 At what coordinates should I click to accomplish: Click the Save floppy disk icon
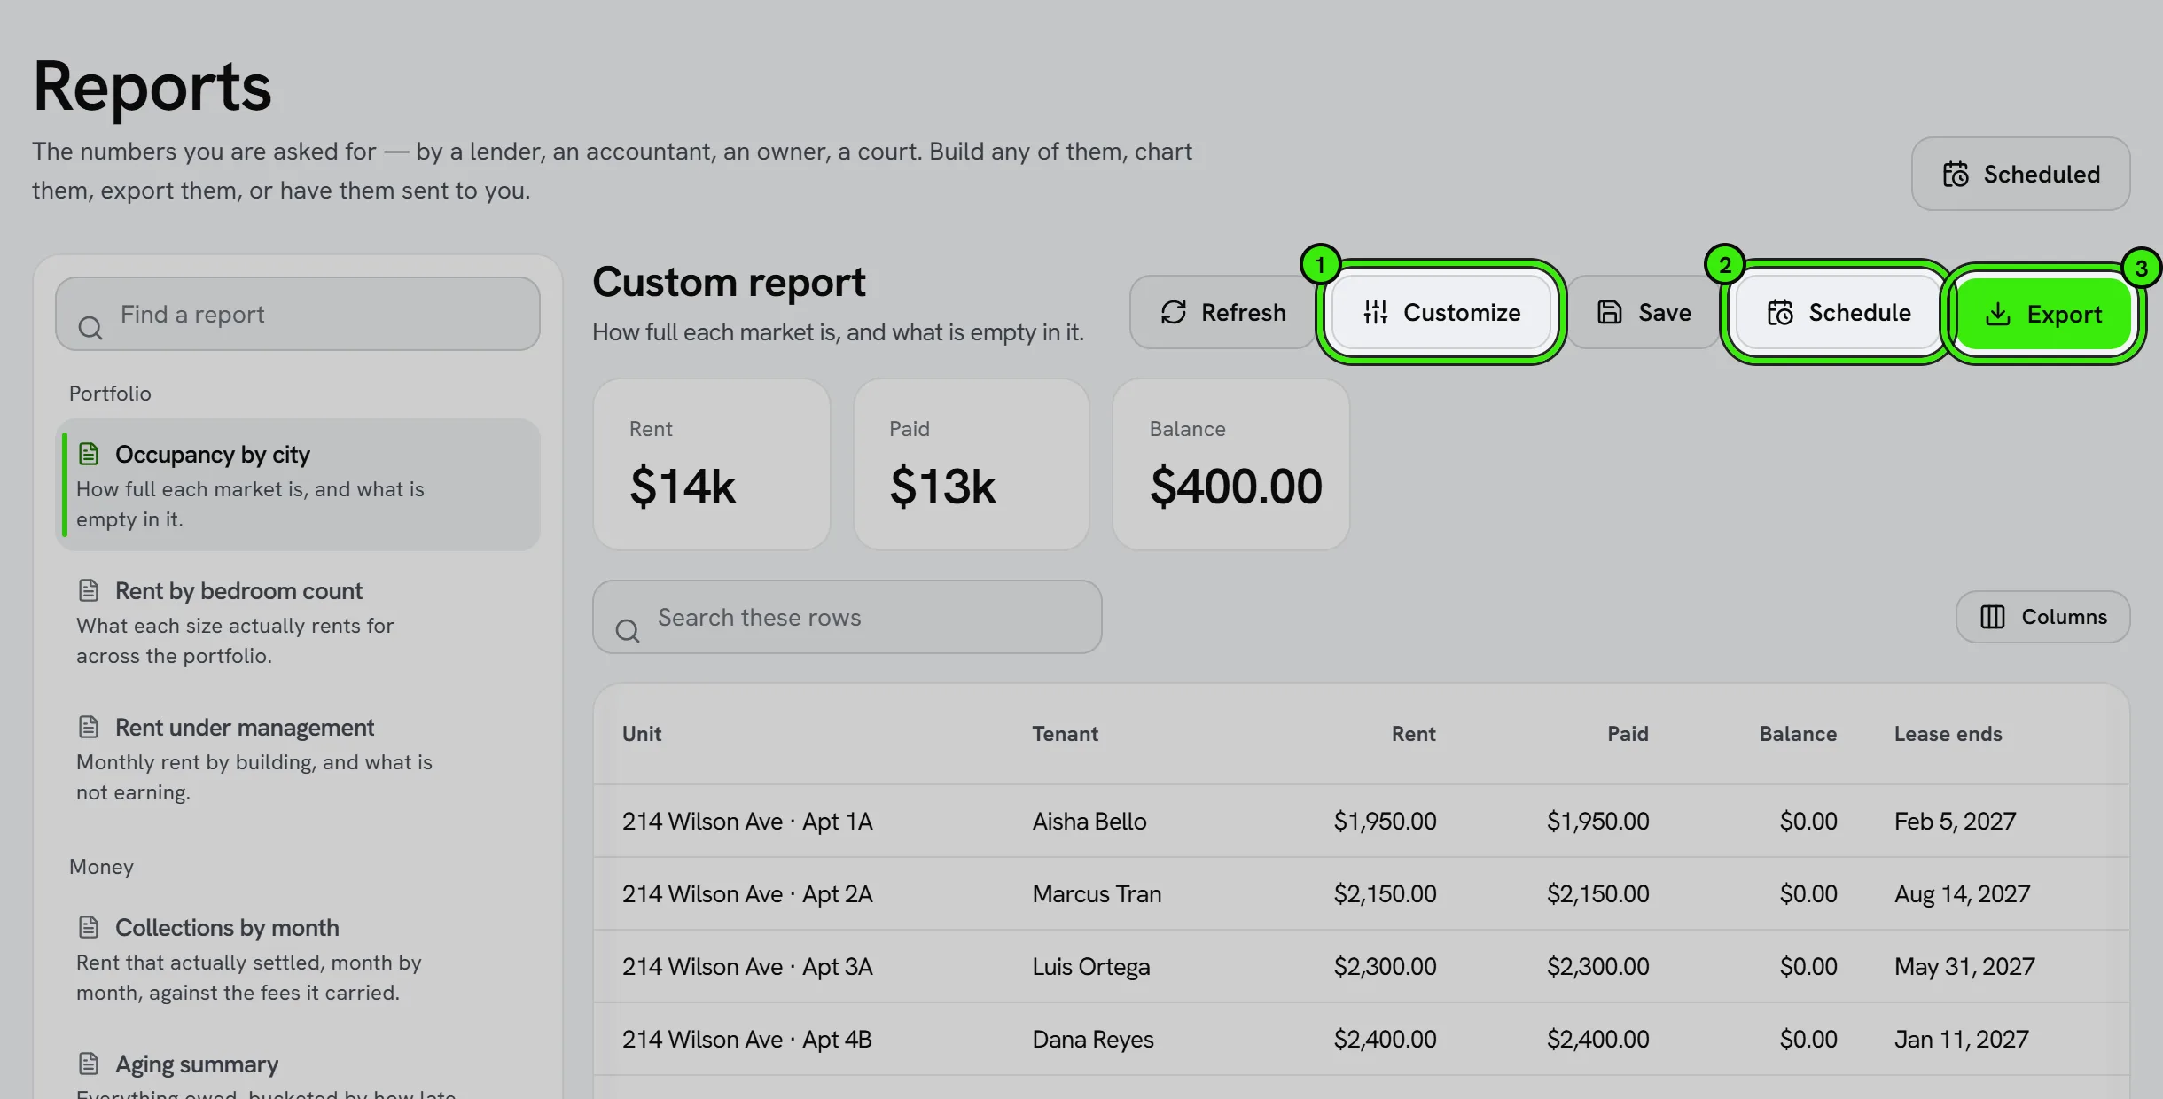[1610, 312]
